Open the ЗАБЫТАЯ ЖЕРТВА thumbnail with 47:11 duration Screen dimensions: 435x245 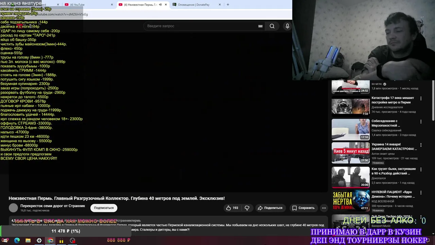pos(350,200)
